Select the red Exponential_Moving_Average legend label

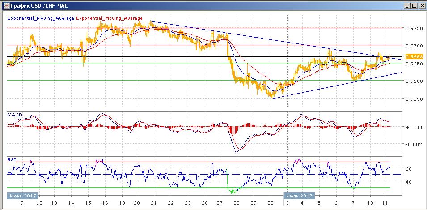[110, 18]
